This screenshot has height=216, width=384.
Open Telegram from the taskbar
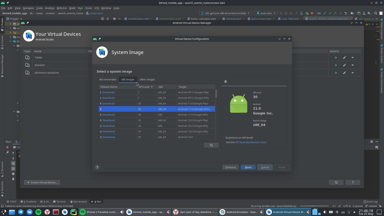click(21, 212)
